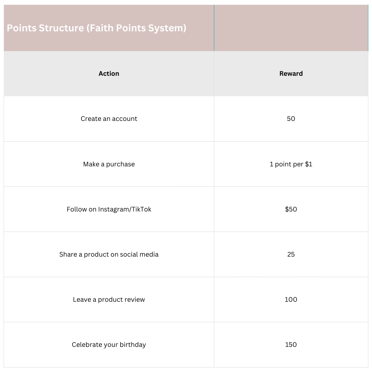Click the Points Structure (Faith Points System) title
Image resolution: width=372 pixels, height=372 pixels.
coord(96,28)
